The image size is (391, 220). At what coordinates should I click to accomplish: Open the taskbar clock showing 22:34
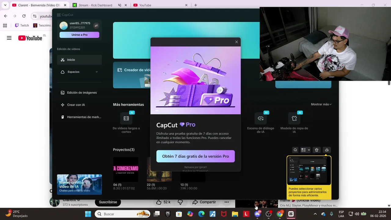(x=378, y=214)
